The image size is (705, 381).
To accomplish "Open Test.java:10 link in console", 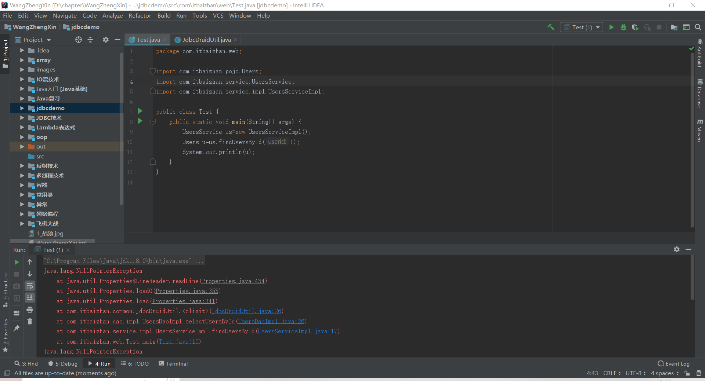I will (x=179, y=341).
